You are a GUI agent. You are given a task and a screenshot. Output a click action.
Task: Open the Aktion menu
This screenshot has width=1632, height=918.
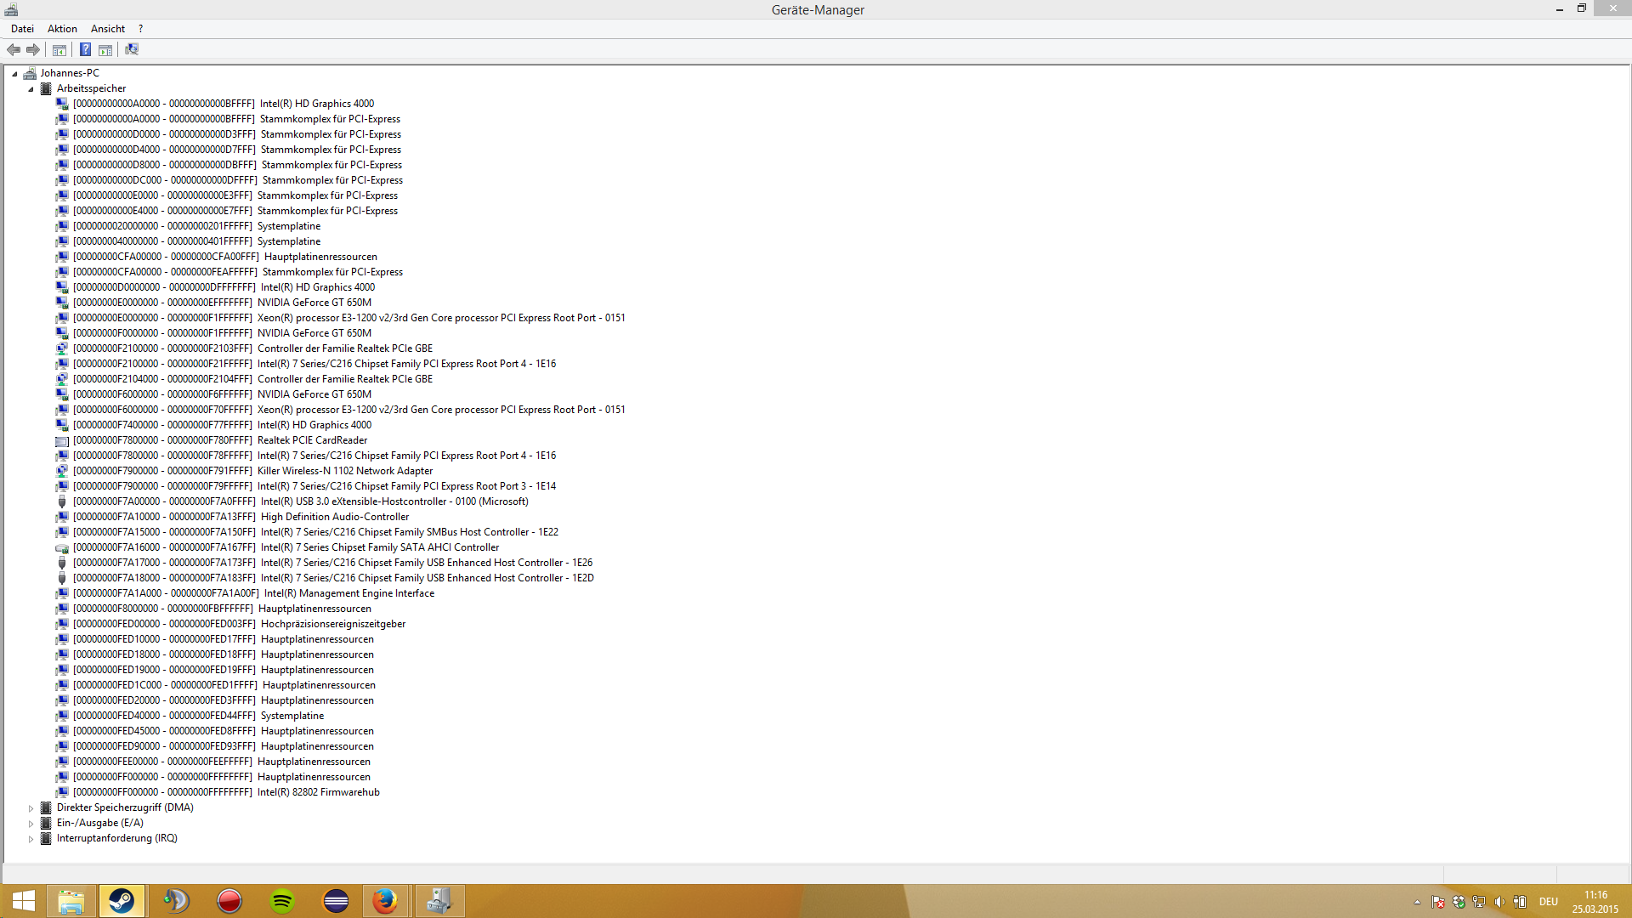pyautogui.click(x=62, y=29)
